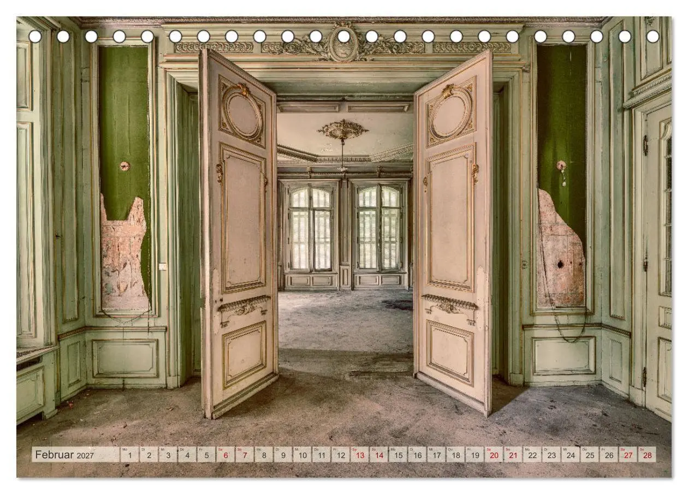Select day 15 in the calendar strip
The height and width of the screenshot is (494, 688).
(398, 455)
